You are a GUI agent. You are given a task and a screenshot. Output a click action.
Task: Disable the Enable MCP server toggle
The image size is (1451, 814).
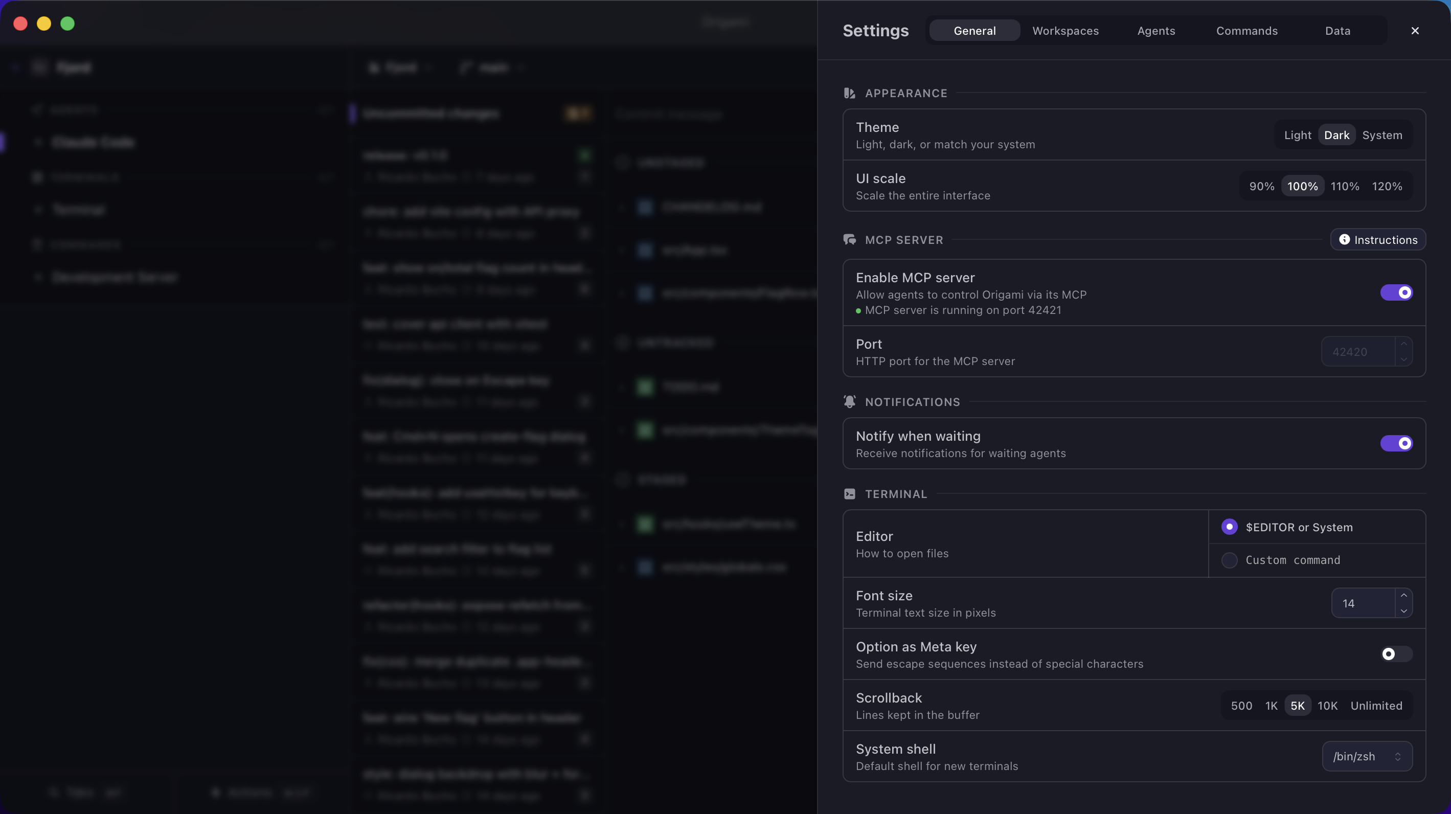click(1397, 292)
